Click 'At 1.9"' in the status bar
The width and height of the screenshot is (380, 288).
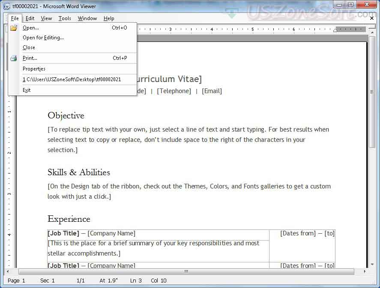108,280
